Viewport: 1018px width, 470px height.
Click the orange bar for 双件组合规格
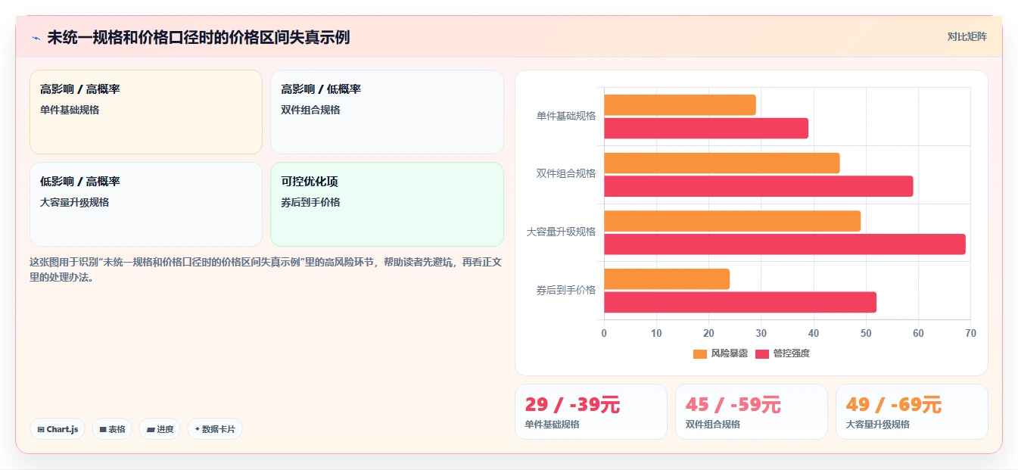click(x=722, y=163)
